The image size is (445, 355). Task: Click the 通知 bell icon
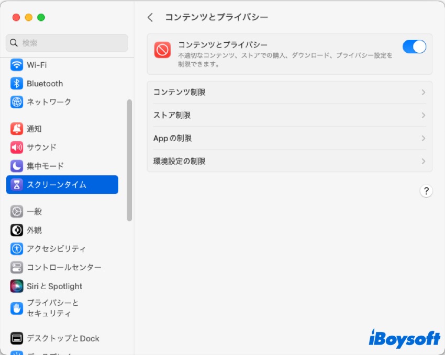[17, 129]
